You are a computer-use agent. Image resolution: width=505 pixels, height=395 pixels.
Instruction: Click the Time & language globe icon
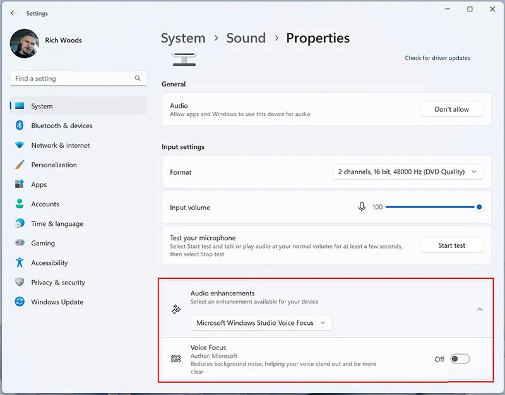(20, 223)
